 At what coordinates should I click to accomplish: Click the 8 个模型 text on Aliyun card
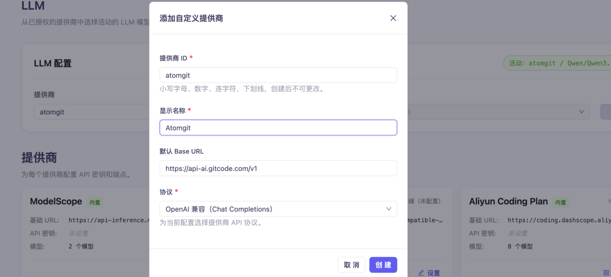520,247
